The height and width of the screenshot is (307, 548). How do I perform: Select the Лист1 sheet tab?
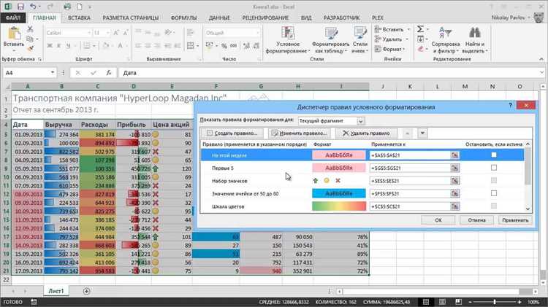point(56,291)
